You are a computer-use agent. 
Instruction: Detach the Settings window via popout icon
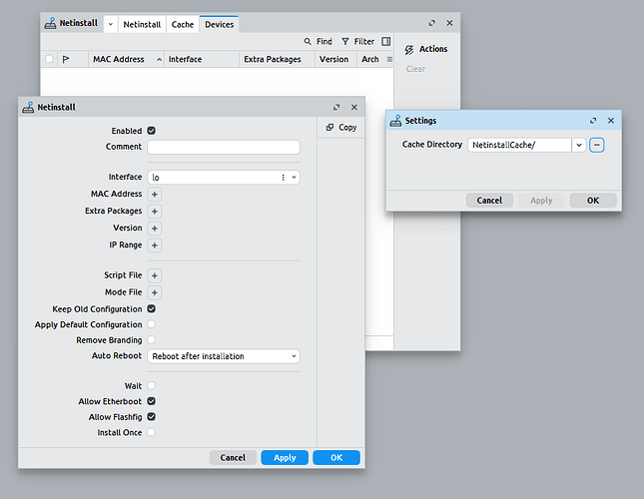(x=593, y=121)
